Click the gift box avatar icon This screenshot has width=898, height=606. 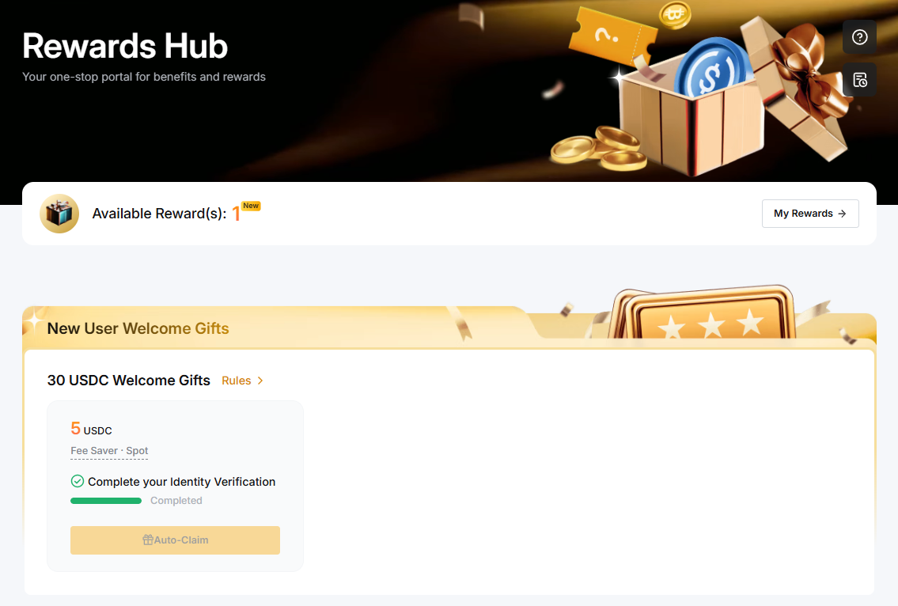click(59, 214)
